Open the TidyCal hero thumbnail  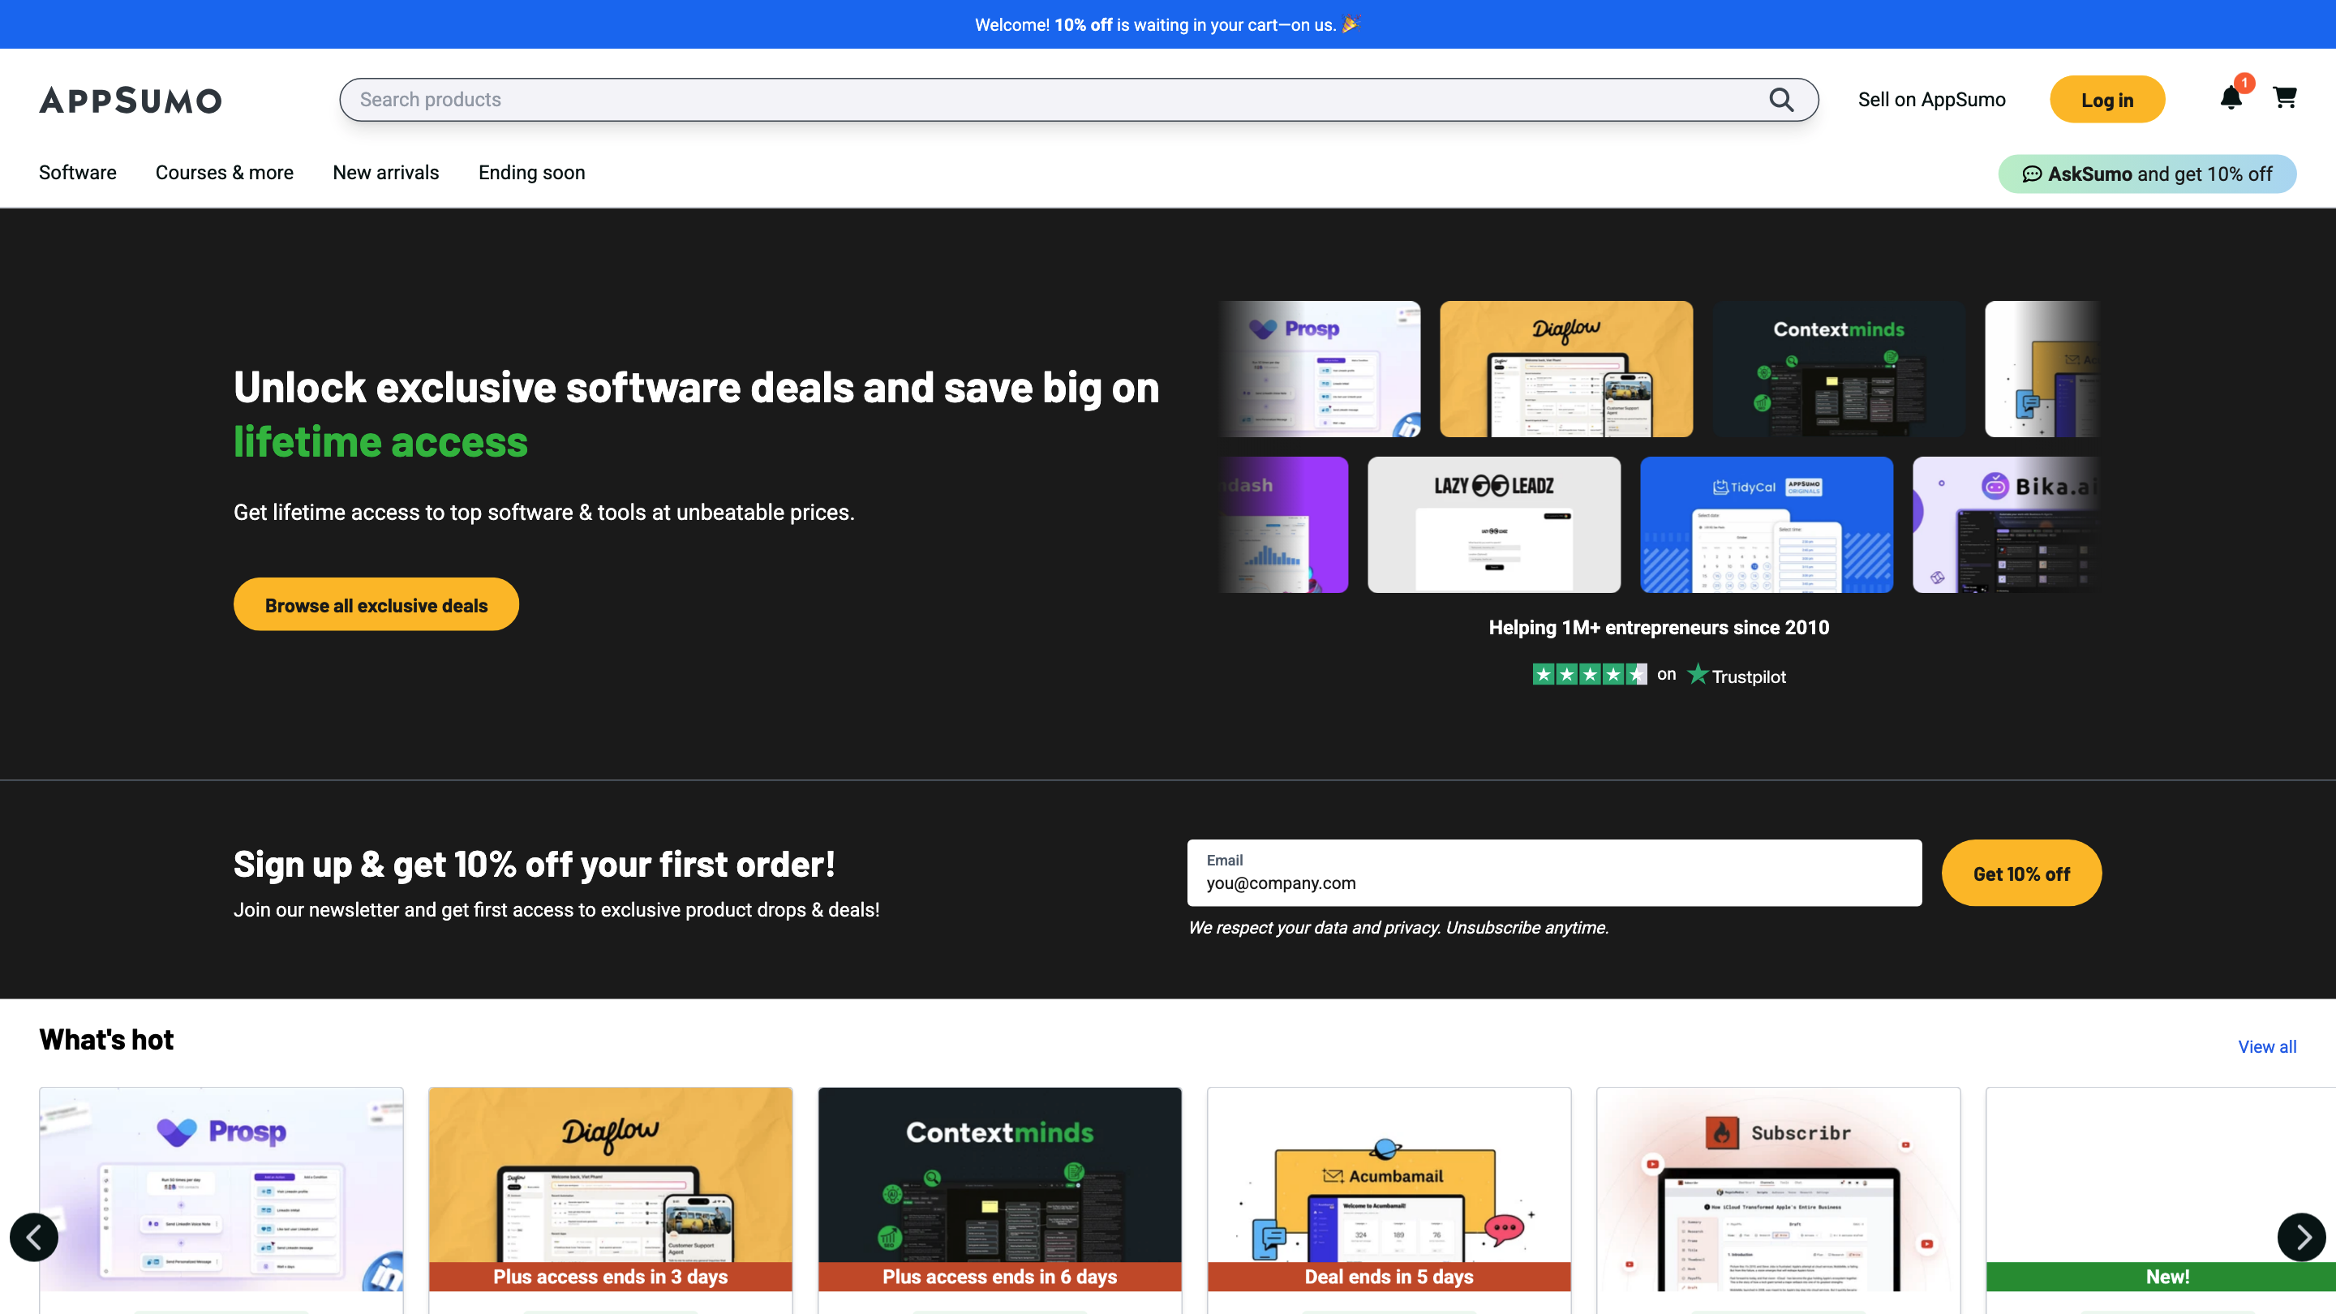click(x=1767, y=525)
